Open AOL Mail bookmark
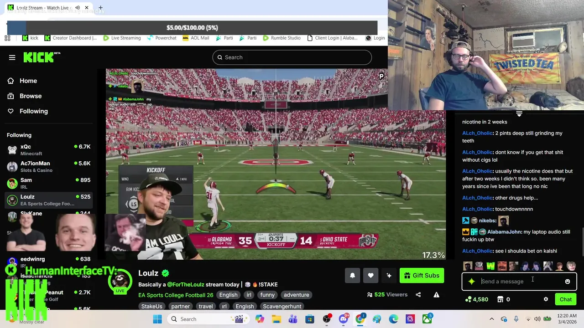The image size is (584, 328). pyautogui.click(x=196, y=38)
